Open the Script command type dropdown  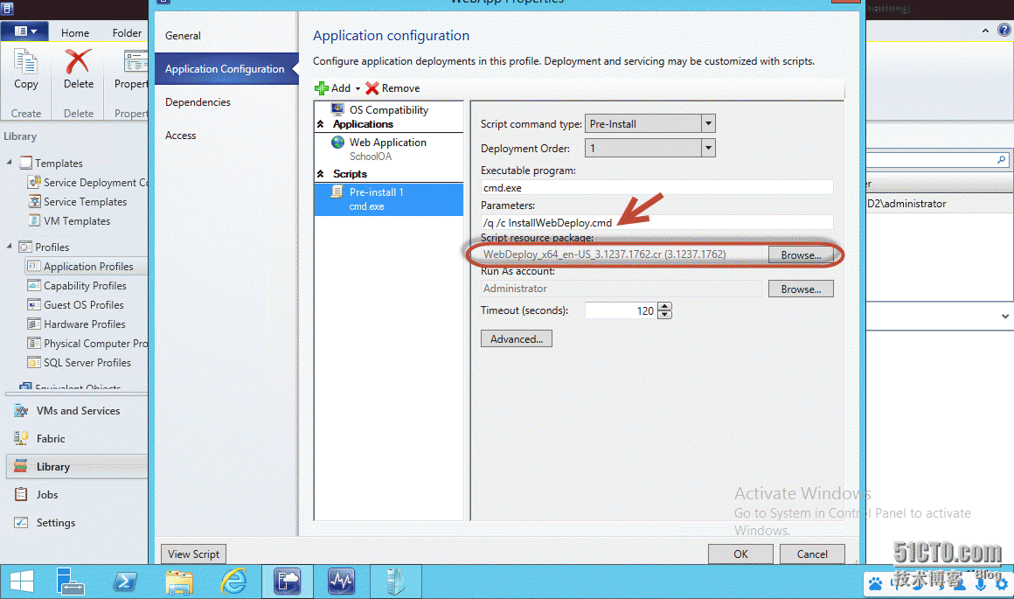pyautogui.click(x=708, y=123)
